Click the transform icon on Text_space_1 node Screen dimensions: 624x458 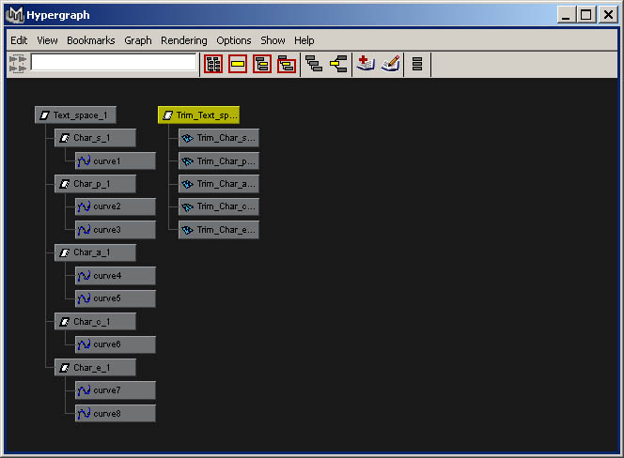(44, 115)
